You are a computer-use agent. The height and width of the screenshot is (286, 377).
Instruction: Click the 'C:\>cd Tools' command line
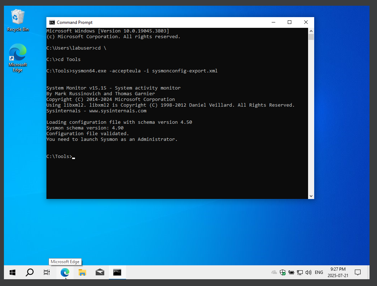64,59
